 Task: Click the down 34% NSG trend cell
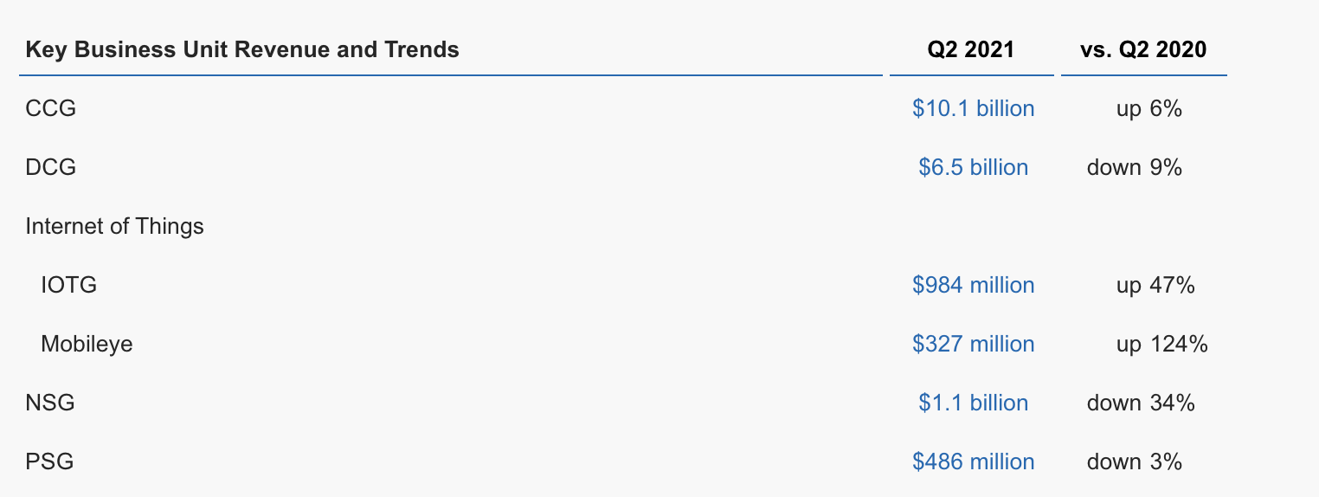click(1141, 403)
